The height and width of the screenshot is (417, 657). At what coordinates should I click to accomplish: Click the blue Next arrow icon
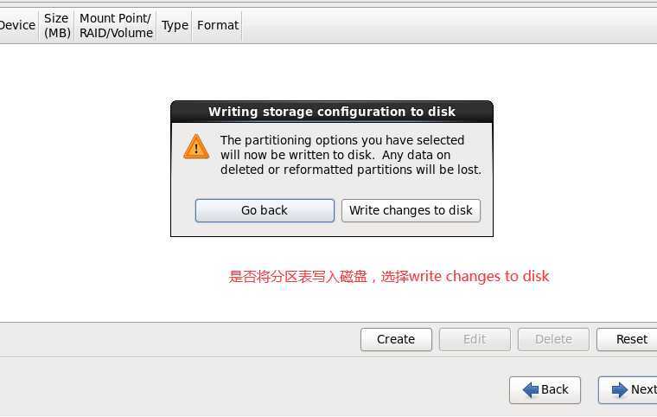tap(620, 389)
